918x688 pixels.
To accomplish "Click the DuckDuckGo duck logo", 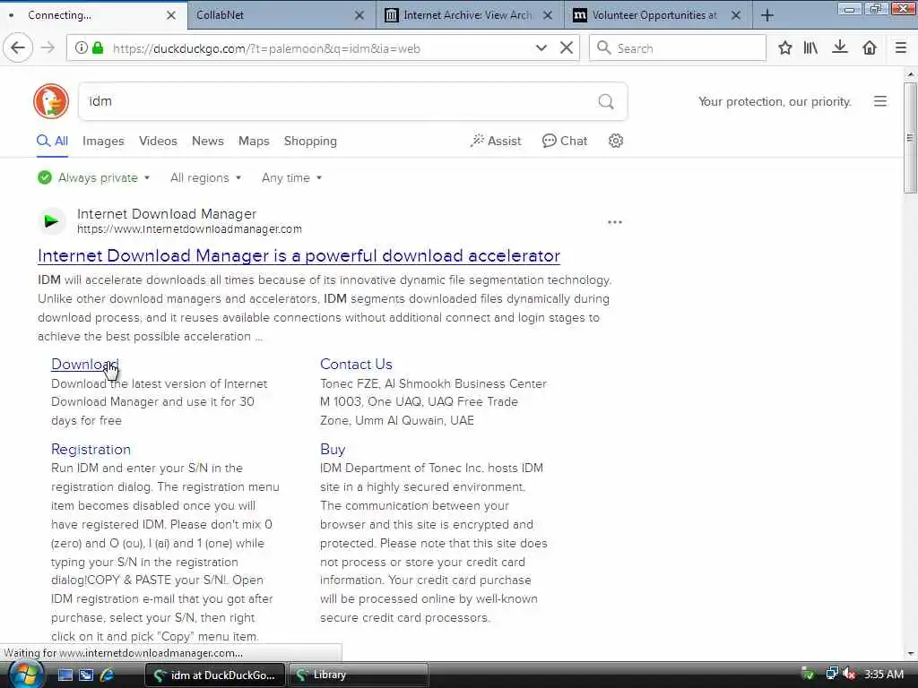I will (x=51, y=101).
